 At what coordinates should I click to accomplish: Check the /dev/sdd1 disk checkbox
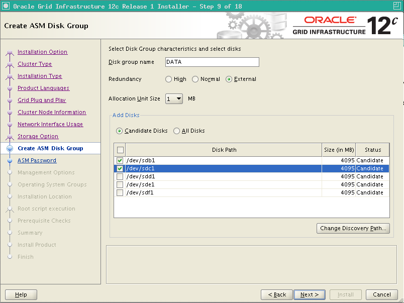click(x=120, y=176)
